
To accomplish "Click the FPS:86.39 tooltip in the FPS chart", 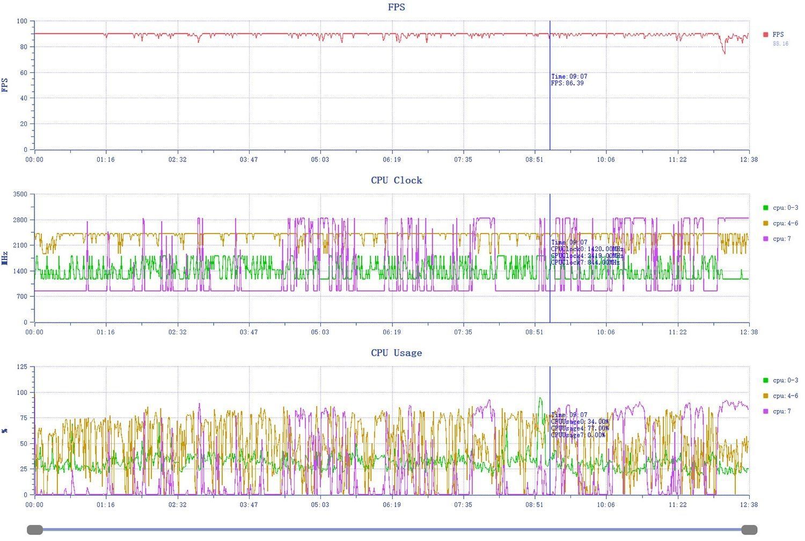I will pyautogui.click(x=567, y=83).
